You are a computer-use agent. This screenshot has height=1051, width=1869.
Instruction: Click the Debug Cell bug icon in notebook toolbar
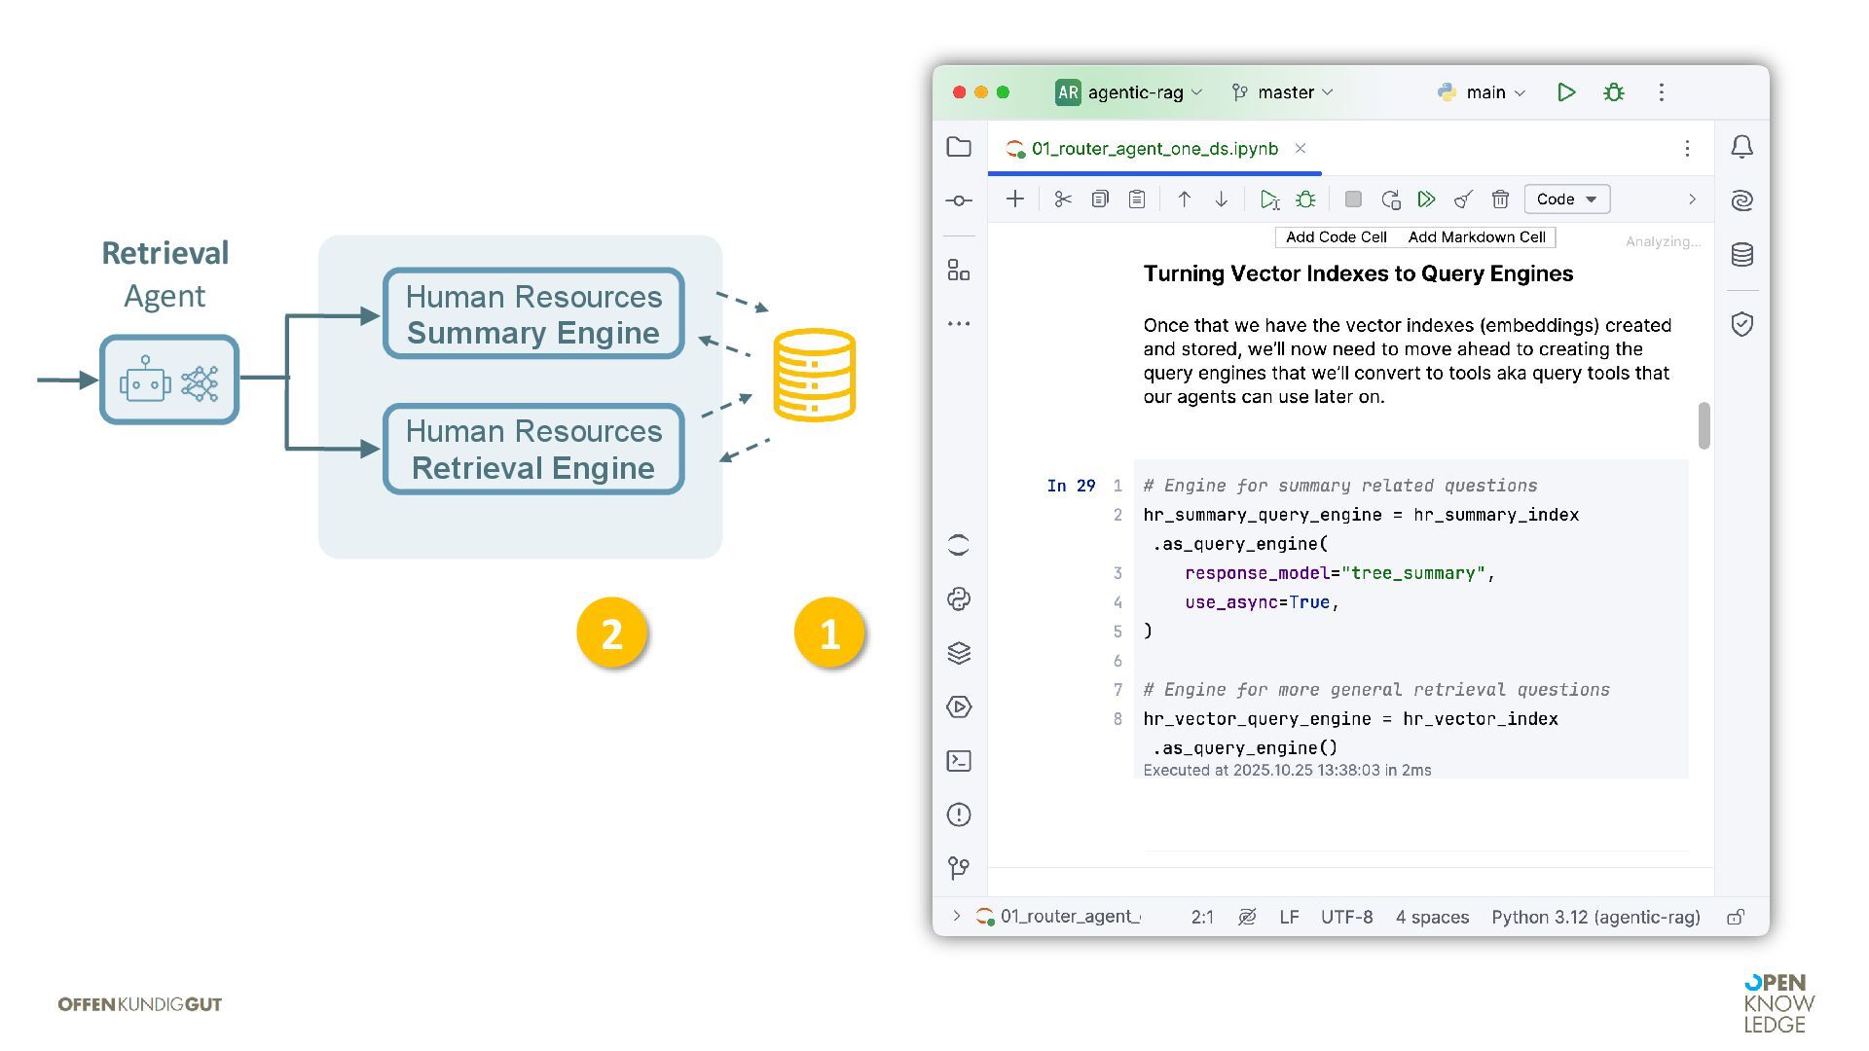coord(1305,199)
